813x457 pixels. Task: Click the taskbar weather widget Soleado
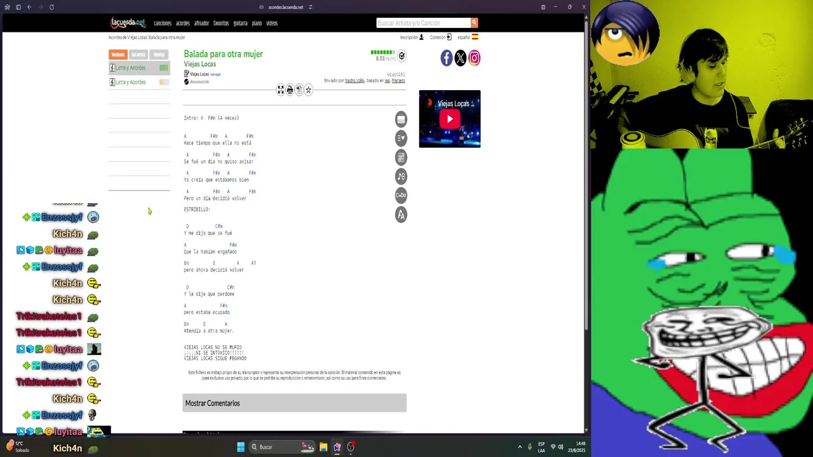coord(18,447)
